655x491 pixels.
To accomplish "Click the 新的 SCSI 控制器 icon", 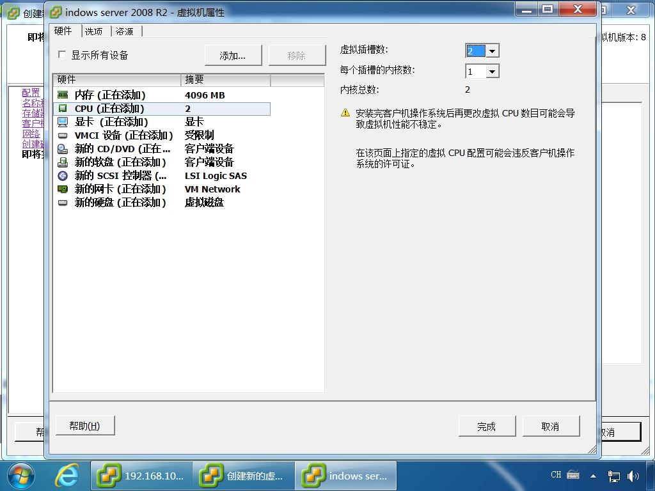I will point(63,176).
